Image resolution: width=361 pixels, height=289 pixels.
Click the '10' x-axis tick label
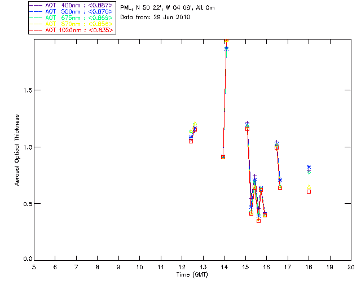coord(139,267)
